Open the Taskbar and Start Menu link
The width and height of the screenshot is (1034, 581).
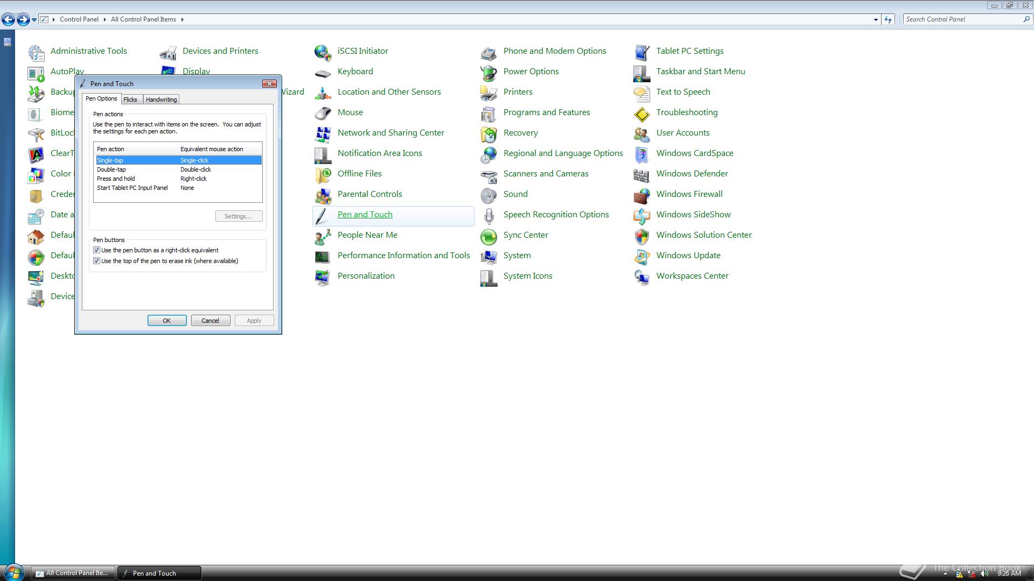pos(701,72)
